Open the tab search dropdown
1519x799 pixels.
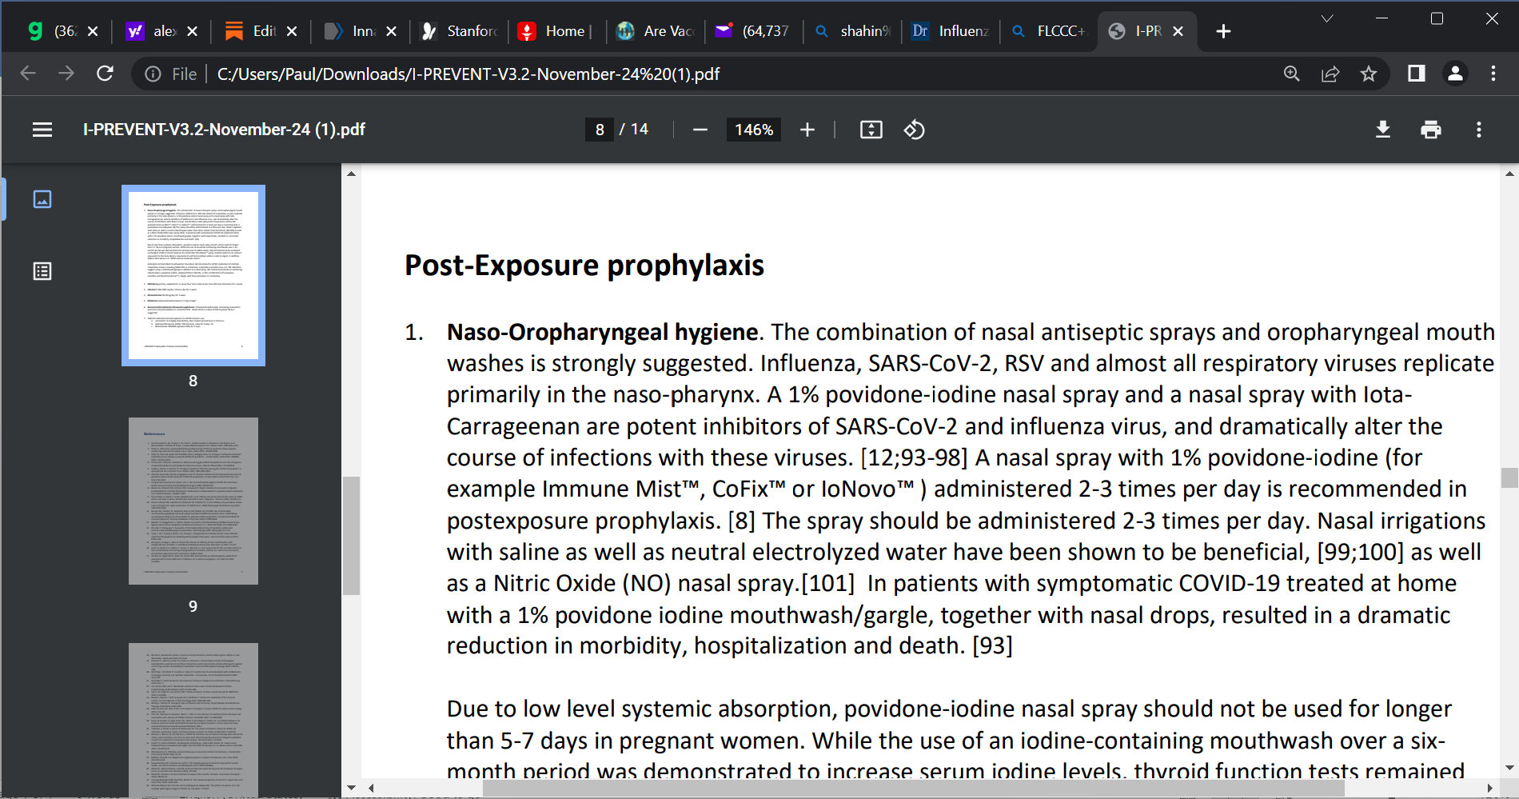pyautogui.click(x=1327, y=18)
